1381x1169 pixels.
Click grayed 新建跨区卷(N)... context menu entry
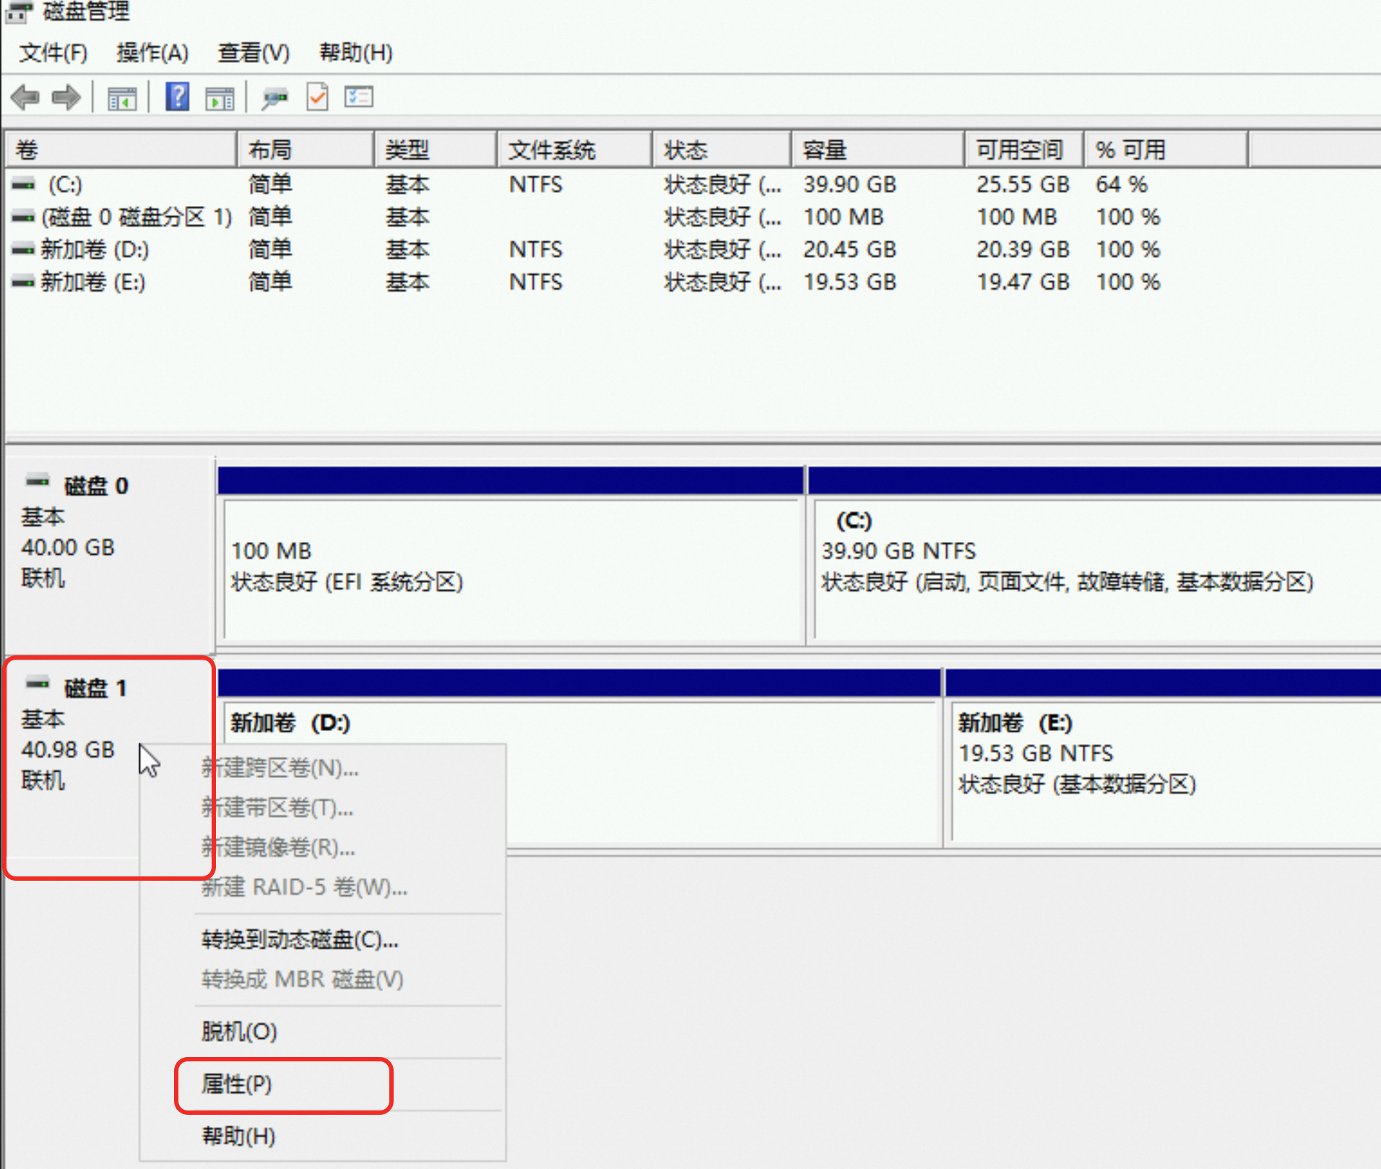click(x=280, y=768)
